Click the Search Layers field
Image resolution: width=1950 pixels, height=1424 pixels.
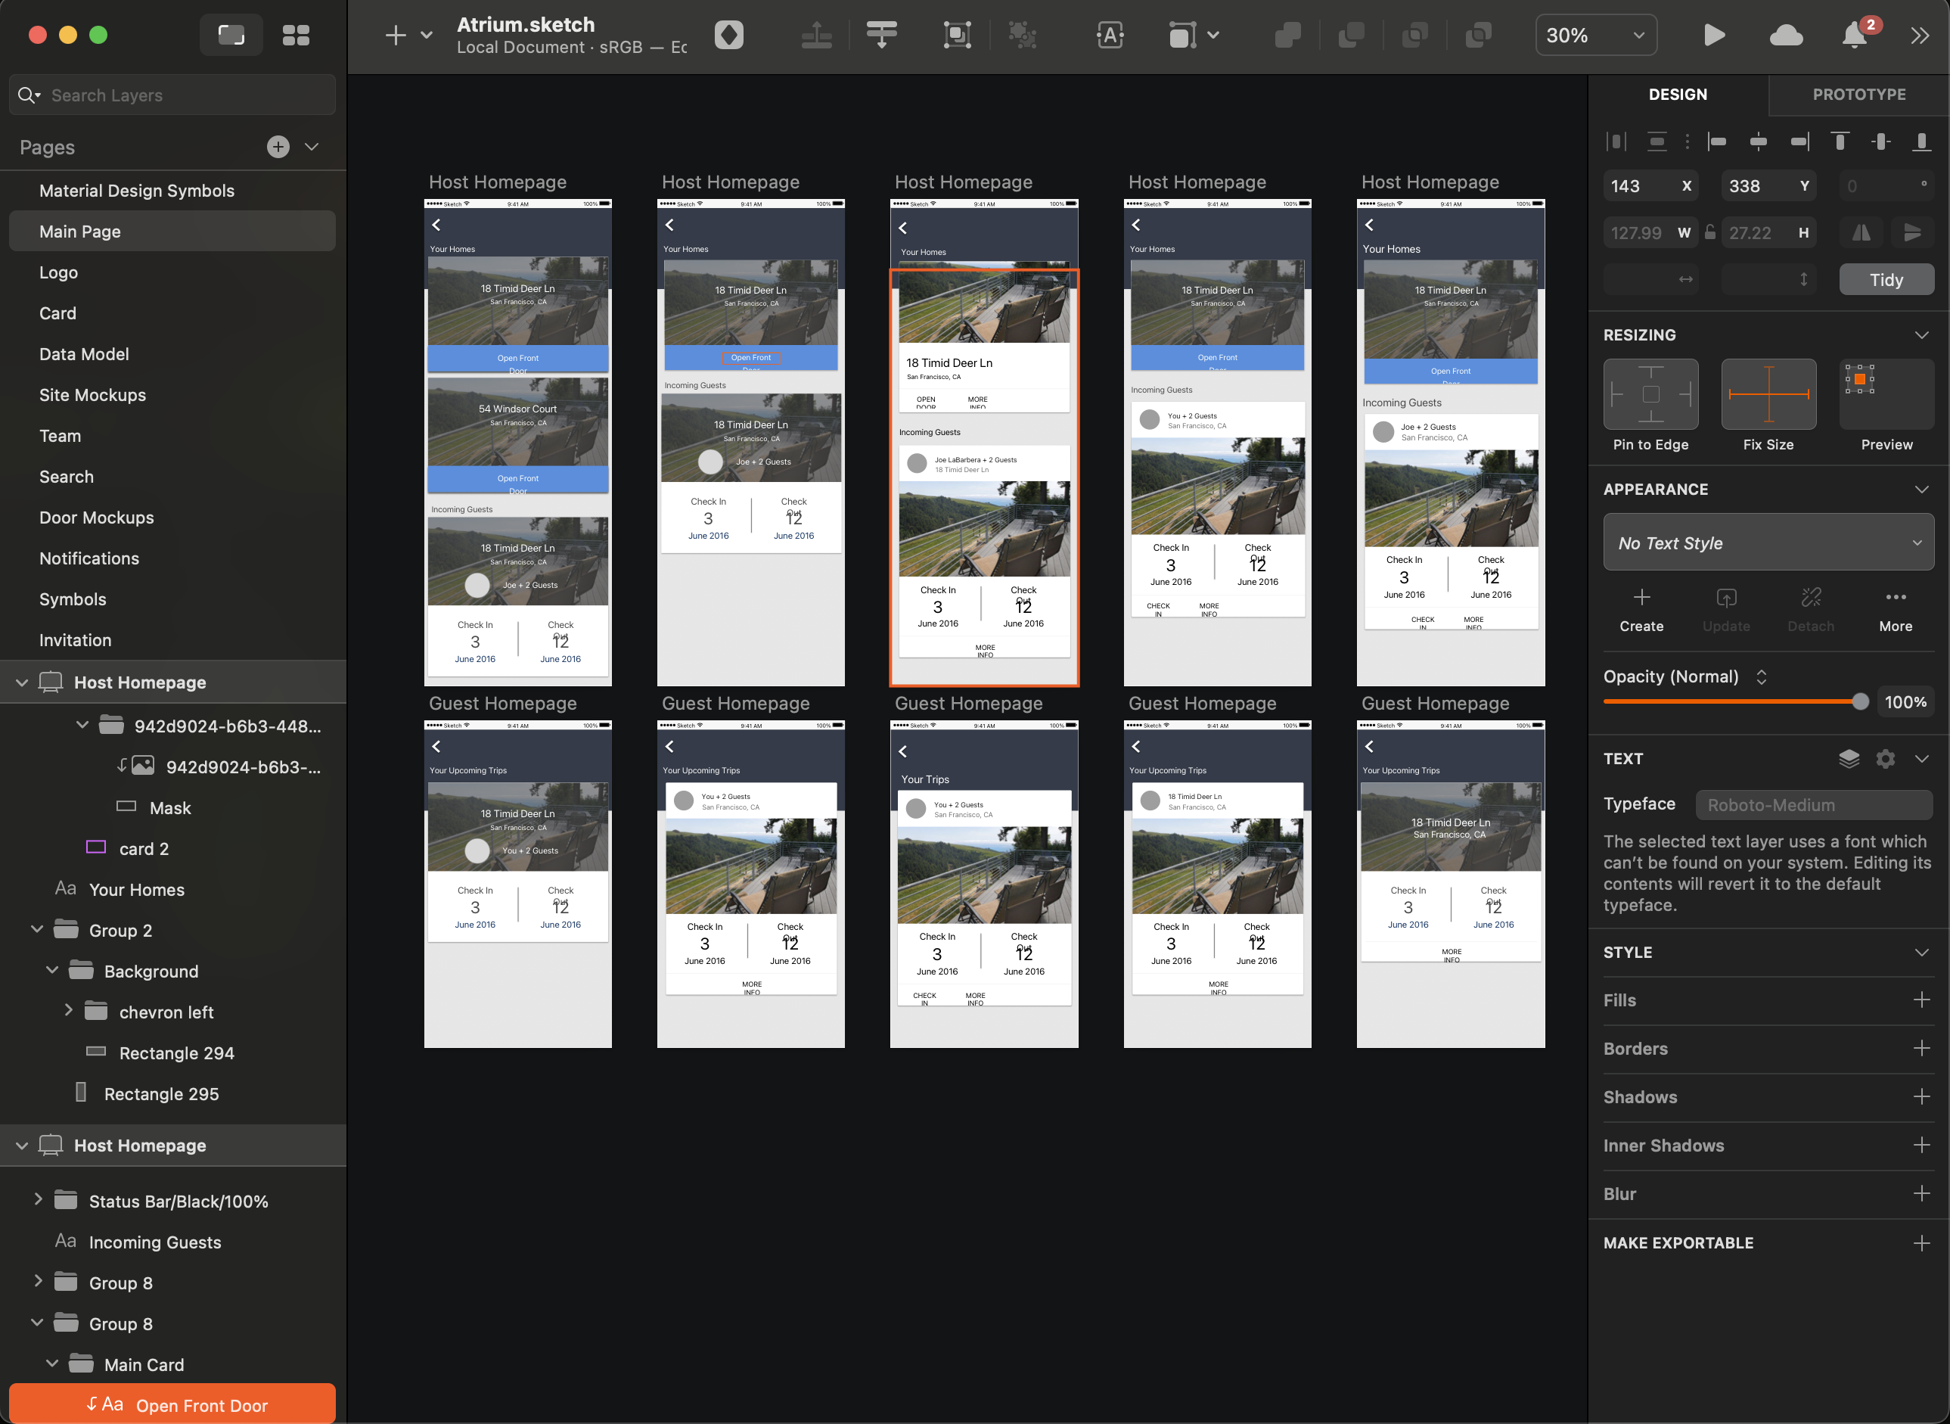[x=172, y=95]
